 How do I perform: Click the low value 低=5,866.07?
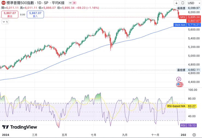pyautogui.click(x=47, y=8)
